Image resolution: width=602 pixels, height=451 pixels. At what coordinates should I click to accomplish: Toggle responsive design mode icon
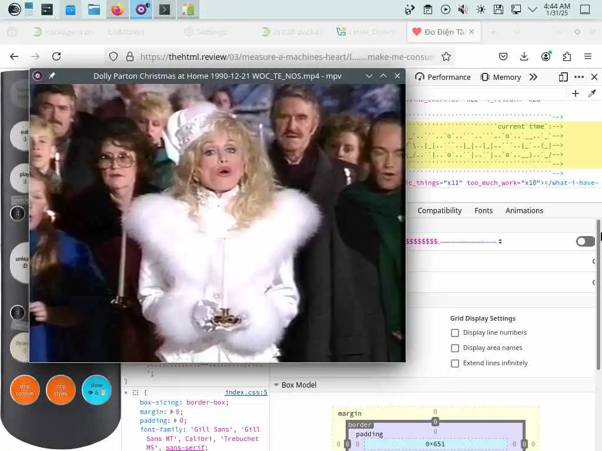click(563, 77)
